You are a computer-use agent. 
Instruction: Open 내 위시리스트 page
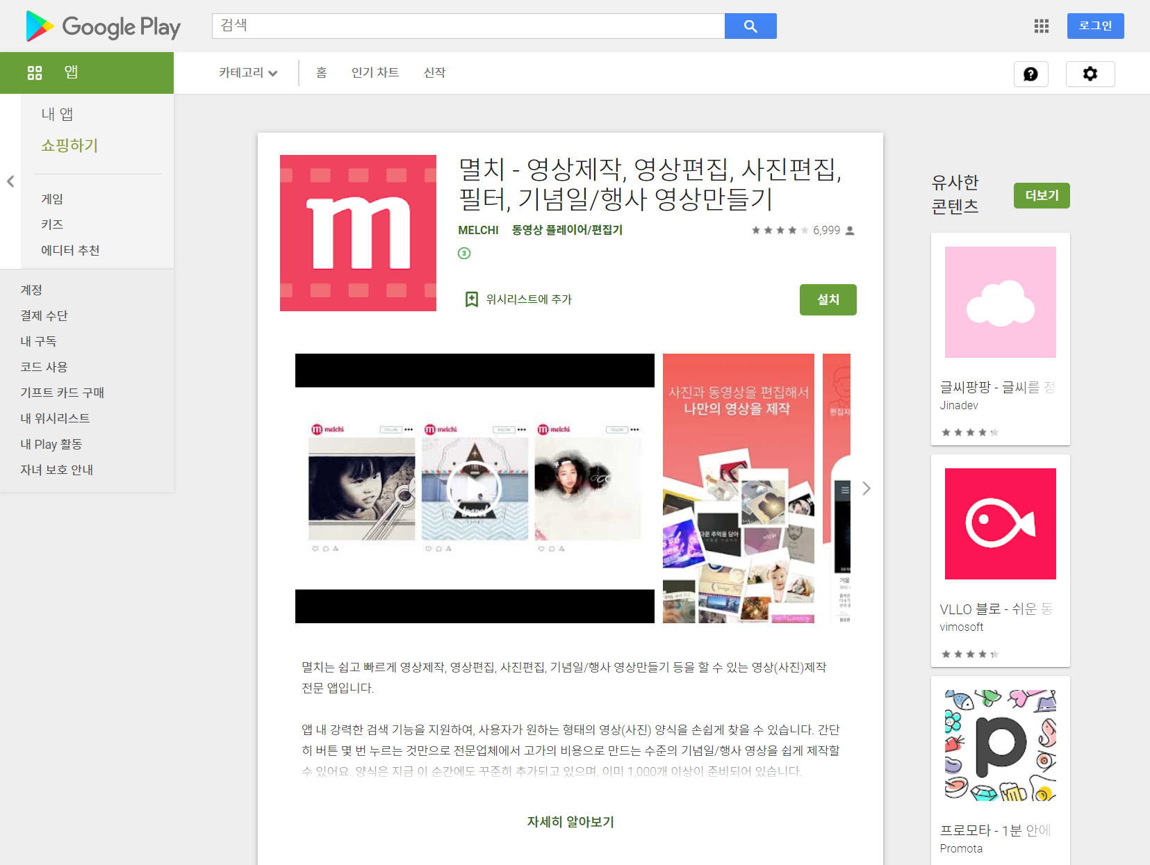click(x=55, y=418)
